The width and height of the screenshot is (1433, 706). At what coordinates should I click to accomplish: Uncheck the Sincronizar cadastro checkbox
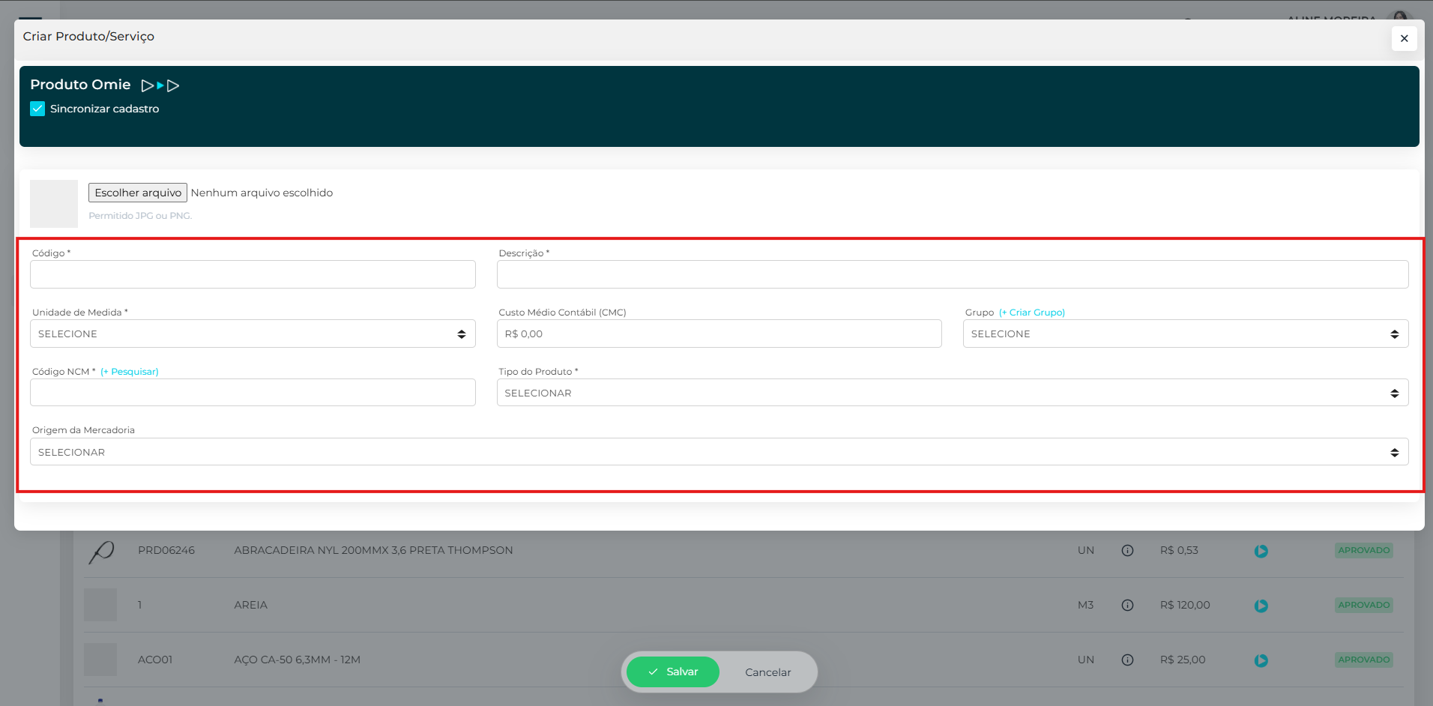37,109
